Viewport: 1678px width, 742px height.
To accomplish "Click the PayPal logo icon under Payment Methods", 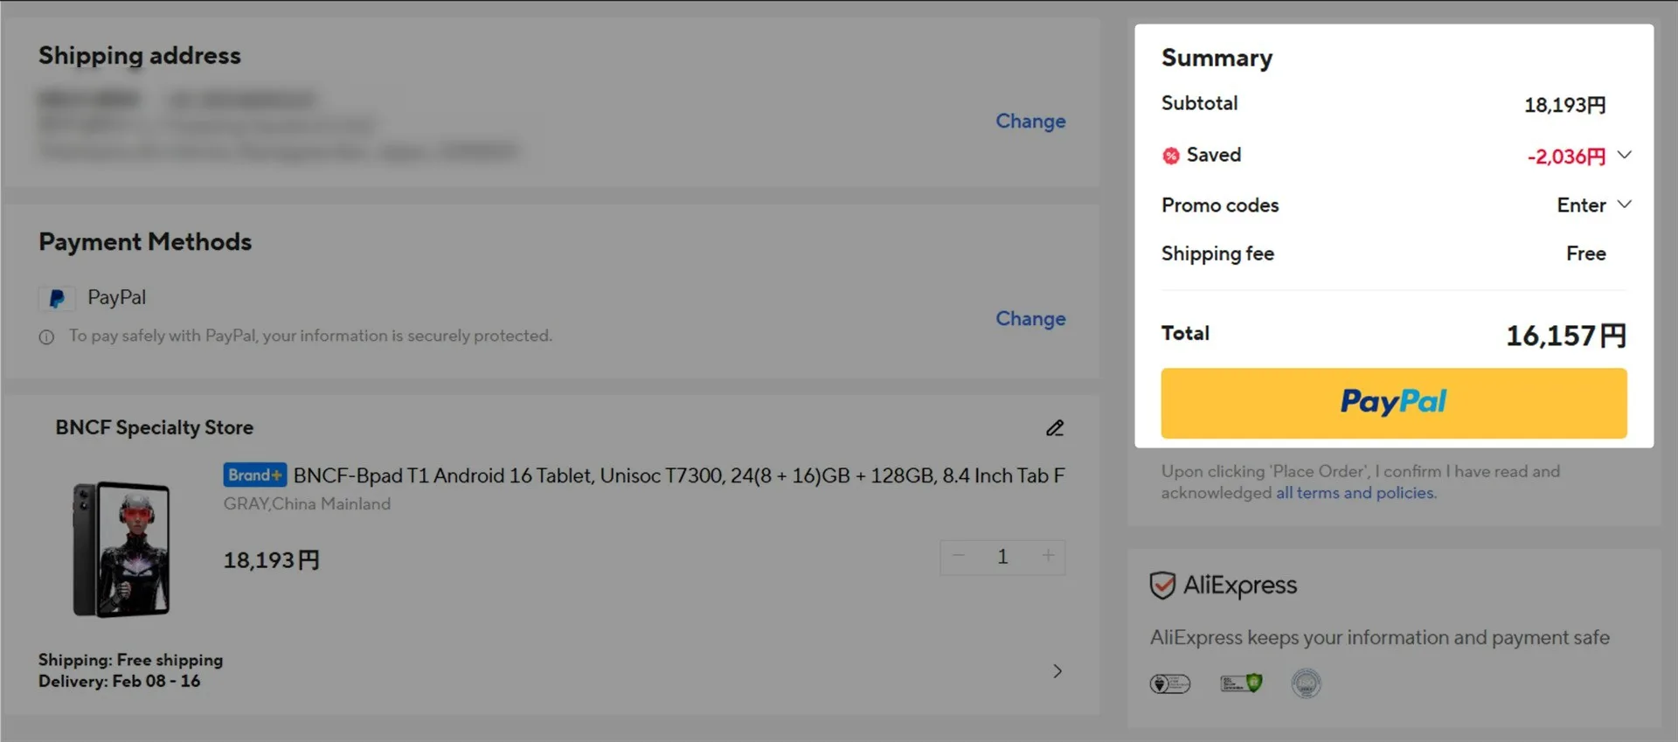I will pyautogui.click(x=57, y=299).
